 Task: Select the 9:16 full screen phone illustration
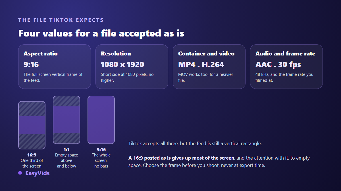pyautogui.click(x=101, y=120)
